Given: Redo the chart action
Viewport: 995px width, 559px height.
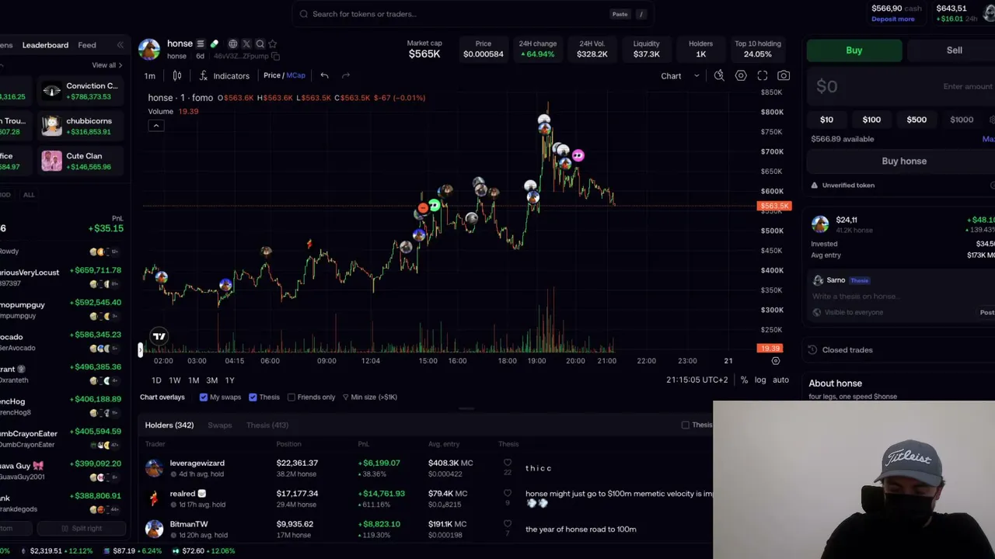Looking at the screenshot, I should pos(346,75).
